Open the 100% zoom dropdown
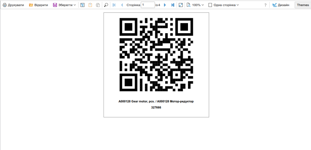 click(195, 5)
